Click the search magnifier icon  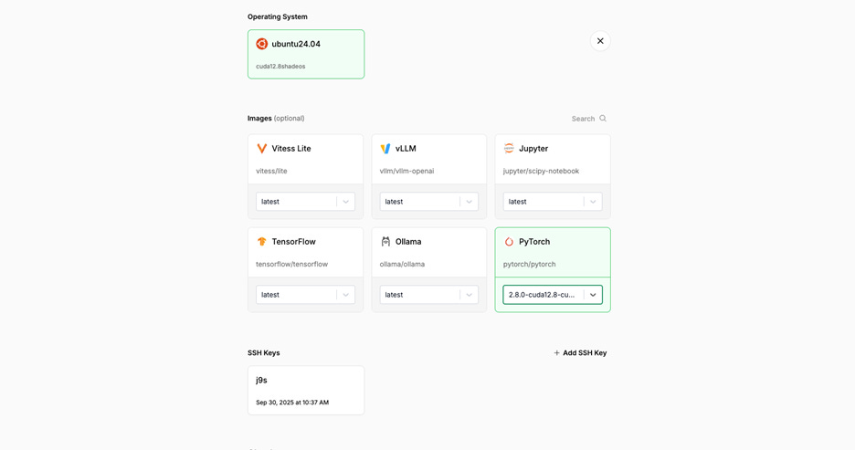[x=603, y=119]
